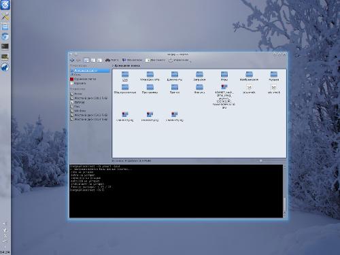
Task: Go back in Dolphin
Action: [x=72, y=61]
